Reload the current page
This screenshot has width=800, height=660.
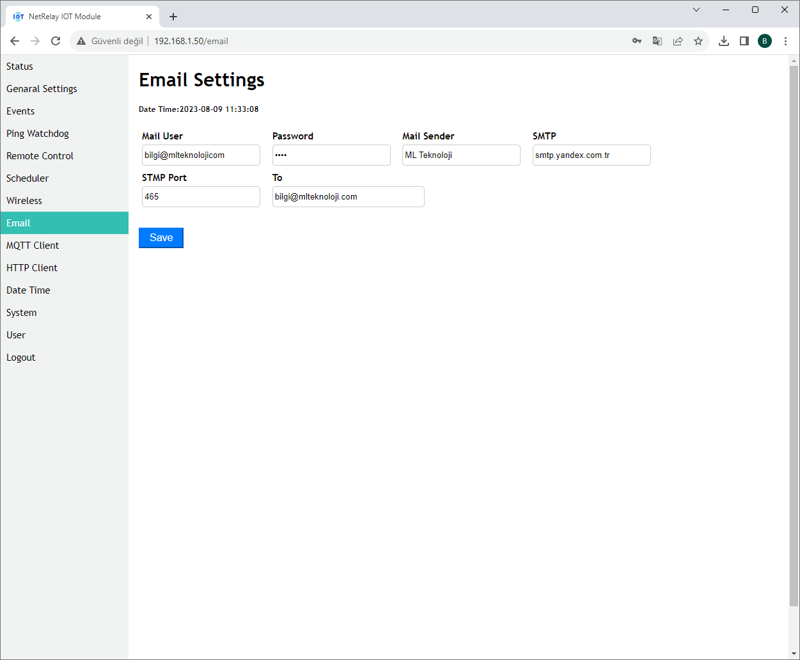(x=56, y=40)
